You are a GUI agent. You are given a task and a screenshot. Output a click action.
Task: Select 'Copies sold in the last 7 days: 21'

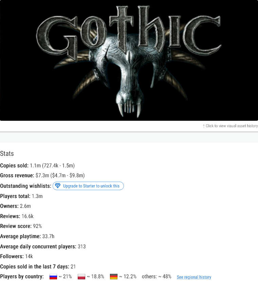[x=38, y=267]
